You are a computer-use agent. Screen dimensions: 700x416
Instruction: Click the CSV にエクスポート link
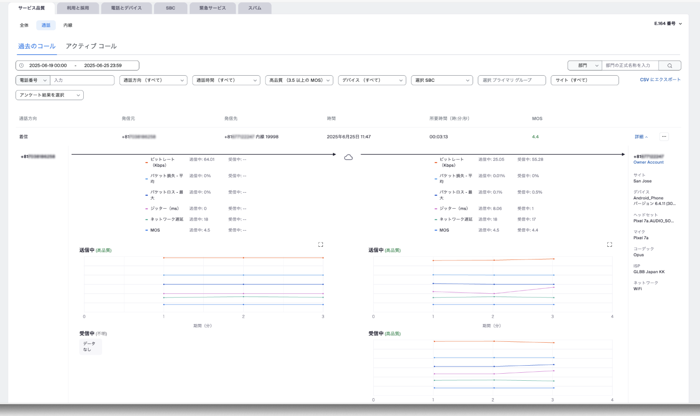pos(660,80)
